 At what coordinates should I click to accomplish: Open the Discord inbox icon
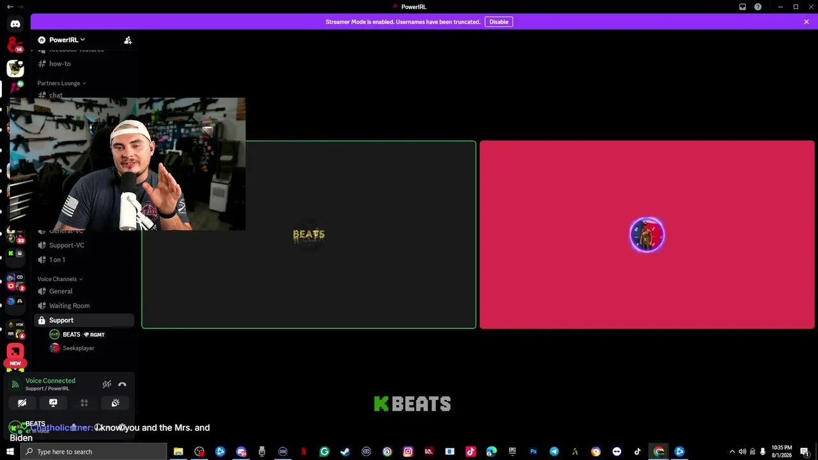[x=743, y=6]
